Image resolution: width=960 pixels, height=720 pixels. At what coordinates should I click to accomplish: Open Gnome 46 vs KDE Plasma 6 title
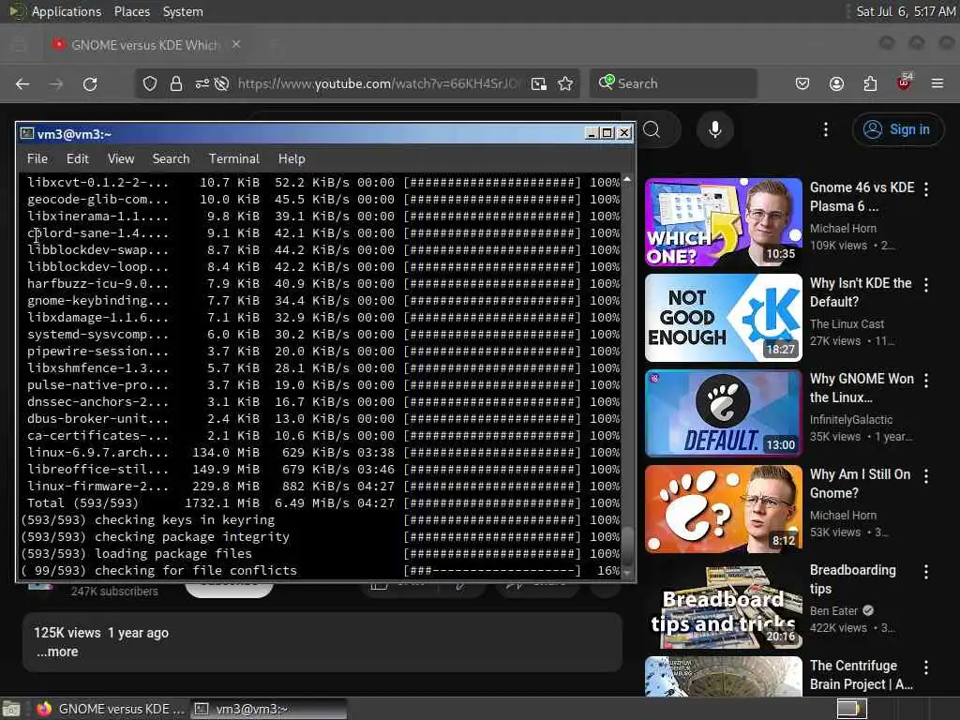tap(862, 197)
